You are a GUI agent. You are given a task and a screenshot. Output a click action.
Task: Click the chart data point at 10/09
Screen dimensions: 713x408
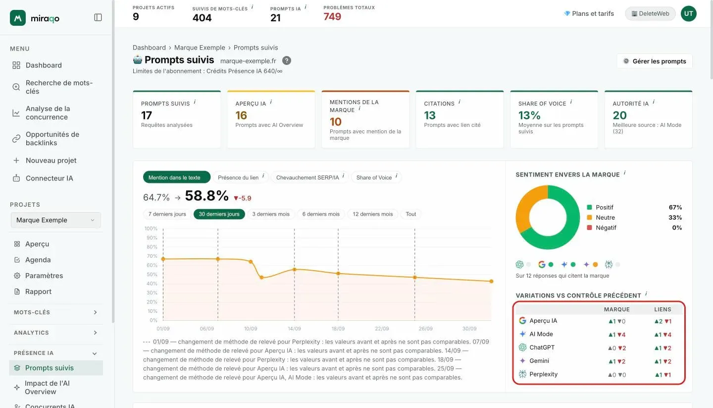251,261
